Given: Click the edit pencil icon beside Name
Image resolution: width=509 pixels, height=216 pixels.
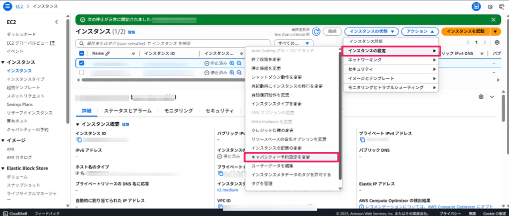Looking at the screenshot, I should click(x=108, y=53).
